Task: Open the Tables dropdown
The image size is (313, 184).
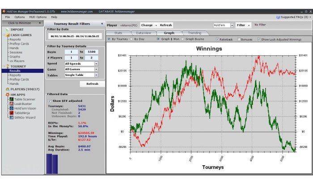Action: (x=96, y=75)
